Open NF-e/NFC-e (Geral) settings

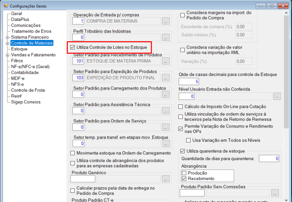coord(30,67)
